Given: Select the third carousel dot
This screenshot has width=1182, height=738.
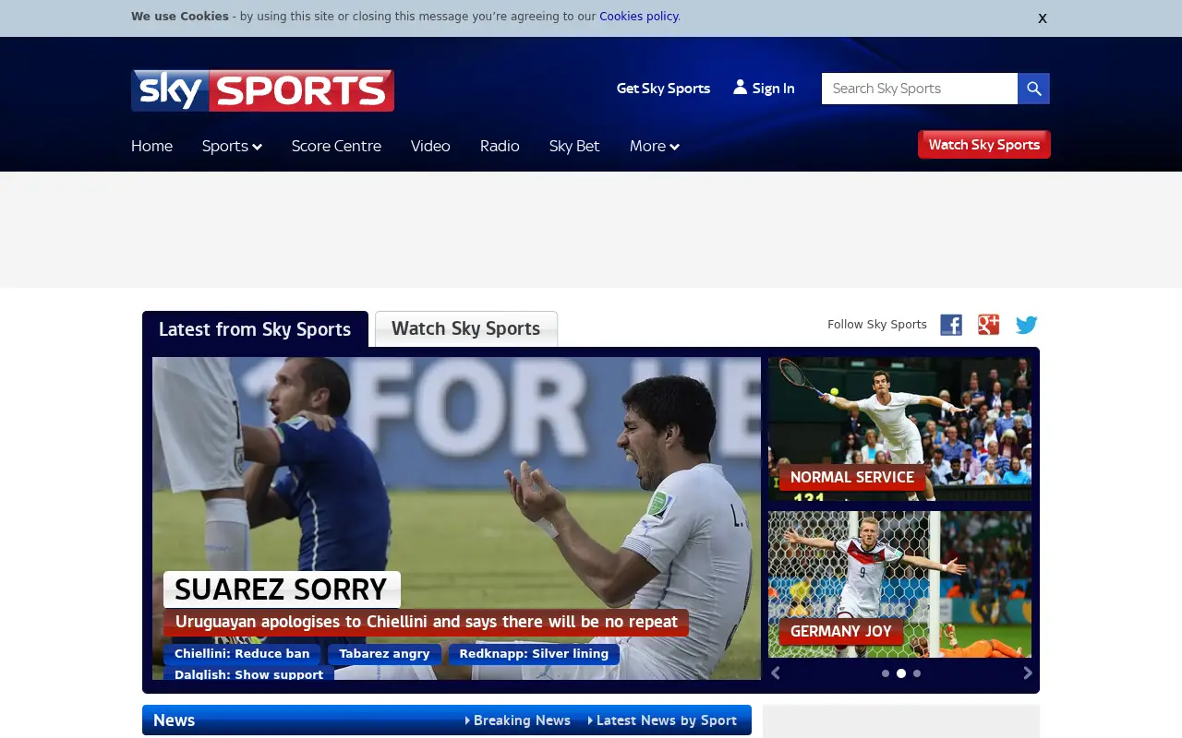Looking at the screenshot, I should [x=917, y=673].
